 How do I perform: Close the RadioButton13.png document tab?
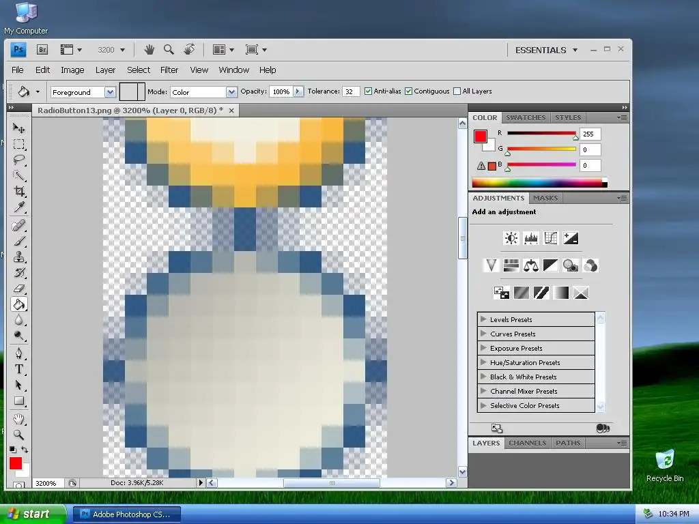(x=231, y=111)
